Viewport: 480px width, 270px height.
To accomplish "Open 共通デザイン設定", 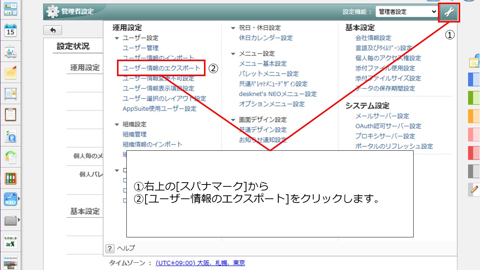I will [263, 130].
